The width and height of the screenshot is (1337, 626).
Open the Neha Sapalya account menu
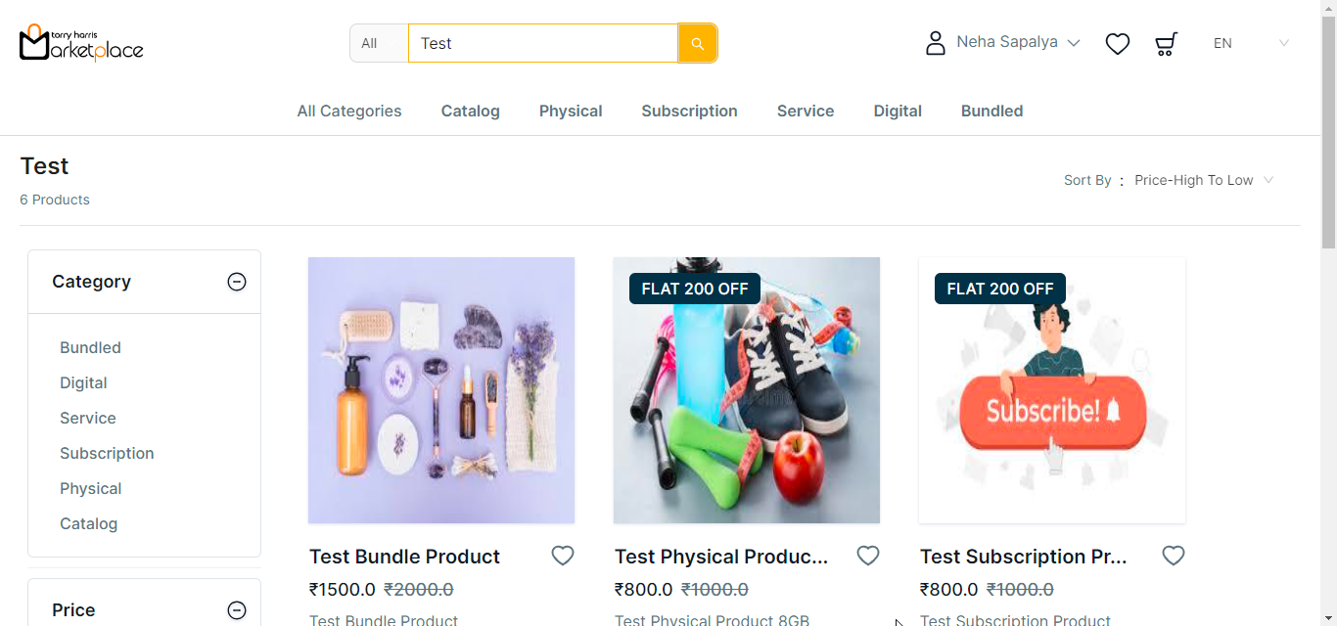[x=1018, y=42]
